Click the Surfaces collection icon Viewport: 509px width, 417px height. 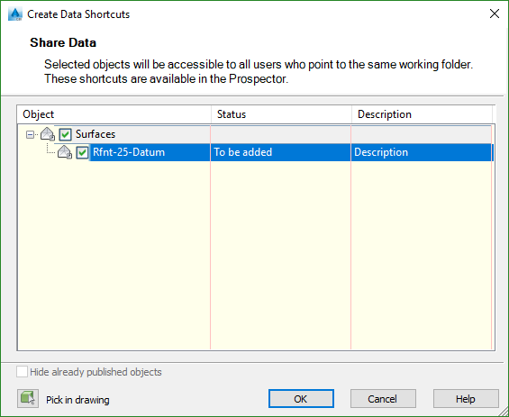(48, 134)
